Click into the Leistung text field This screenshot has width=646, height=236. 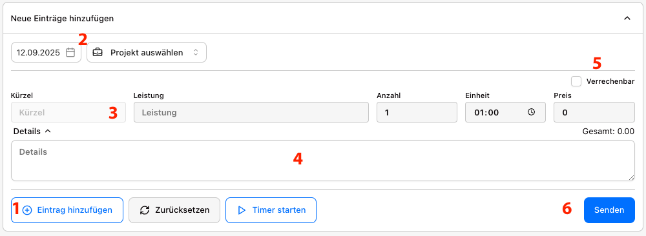[251, 112]
